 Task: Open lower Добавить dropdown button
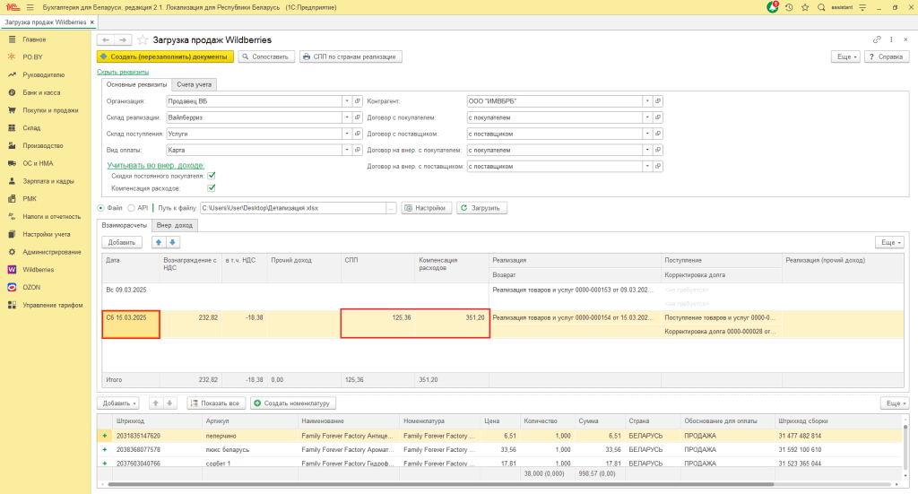(119, 403)
